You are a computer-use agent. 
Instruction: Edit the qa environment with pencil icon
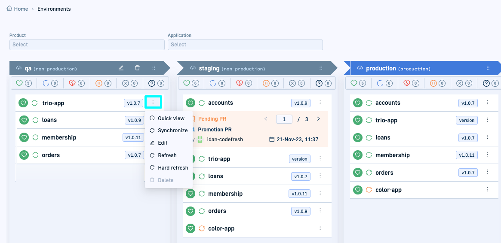point(121,68)
